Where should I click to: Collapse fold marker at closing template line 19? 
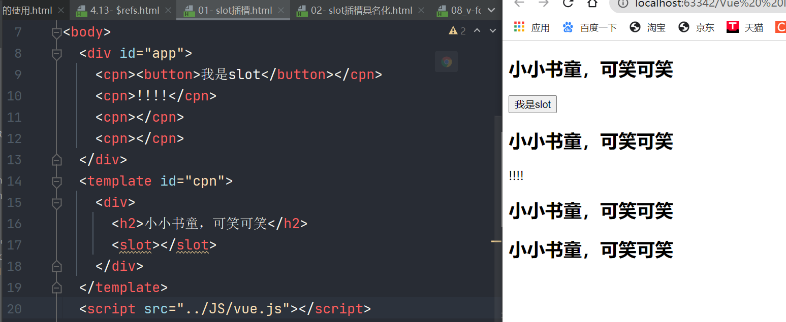coord(57,288)
